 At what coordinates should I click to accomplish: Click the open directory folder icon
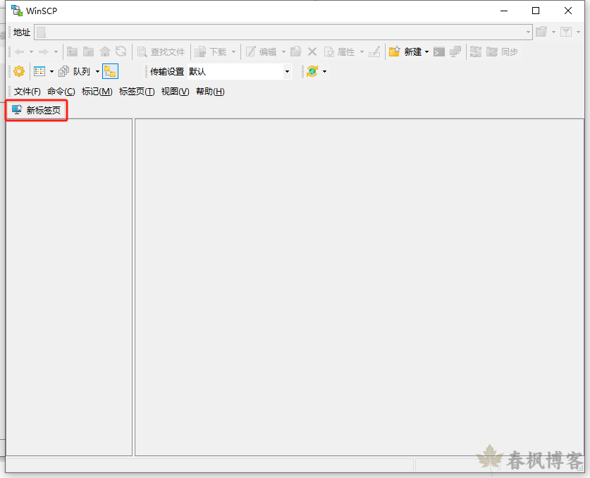click(541, 32)
